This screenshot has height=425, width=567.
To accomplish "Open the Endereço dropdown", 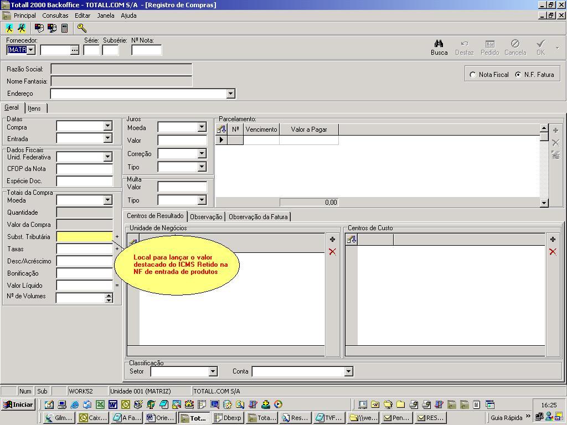I will point(230,94).
